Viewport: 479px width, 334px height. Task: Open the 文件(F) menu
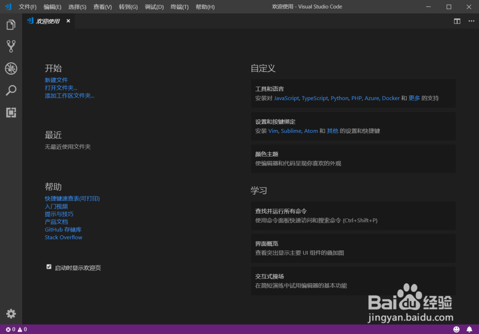coord(27,7)
